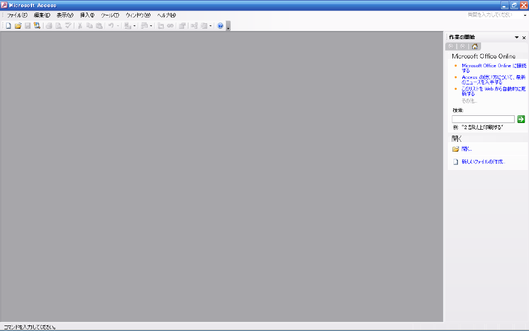Click the Spelling check toolbar icon
Image resolution: width=529 pixels, height=331 pixels.
tap(68, 26)
